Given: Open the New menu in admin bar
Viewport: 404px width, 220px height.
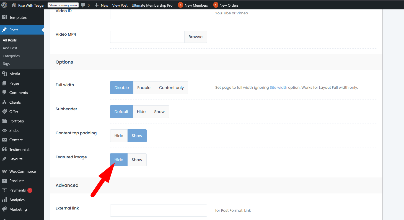Looking at the screenshot, I should pos(102,5).
